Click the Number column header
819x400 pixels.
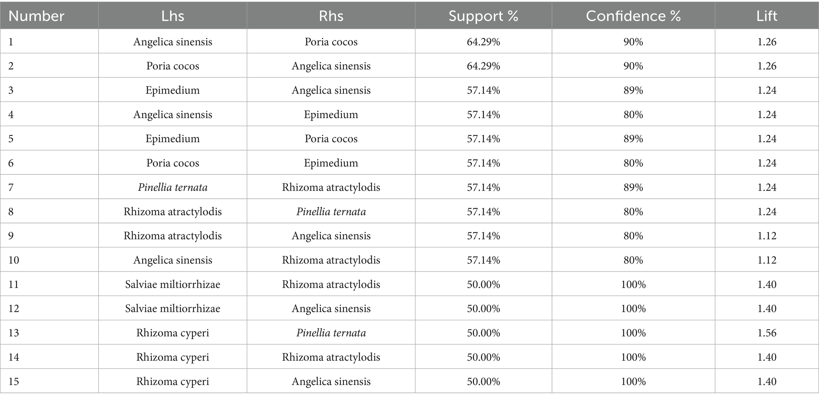click(x=36, y=16)
